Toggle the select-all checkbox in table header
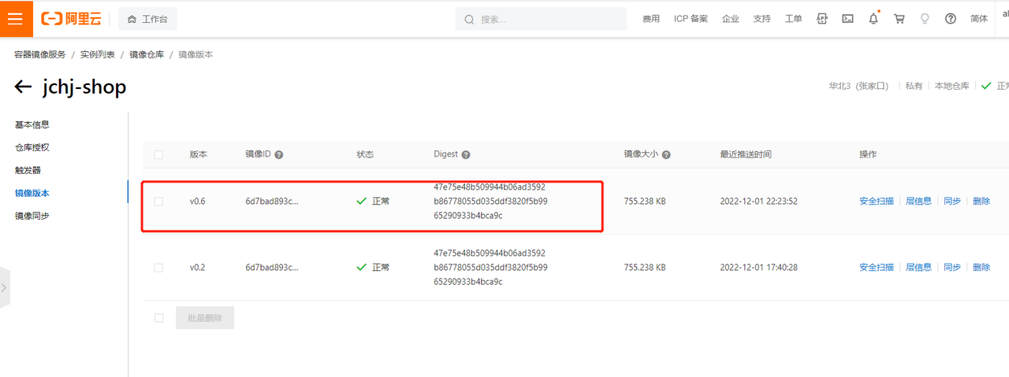 click(158, 155)
